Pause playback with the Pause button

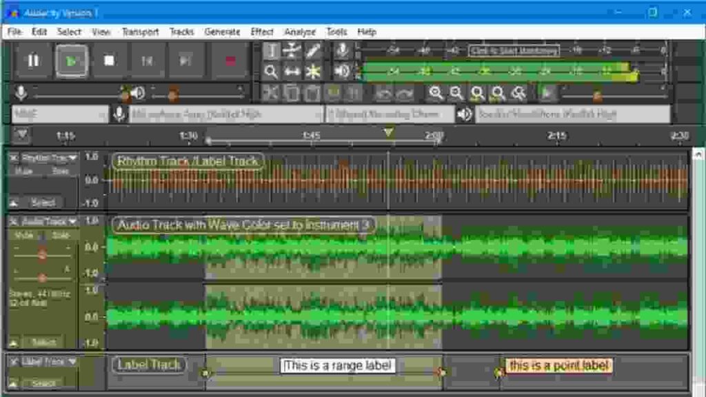point(33,61)
